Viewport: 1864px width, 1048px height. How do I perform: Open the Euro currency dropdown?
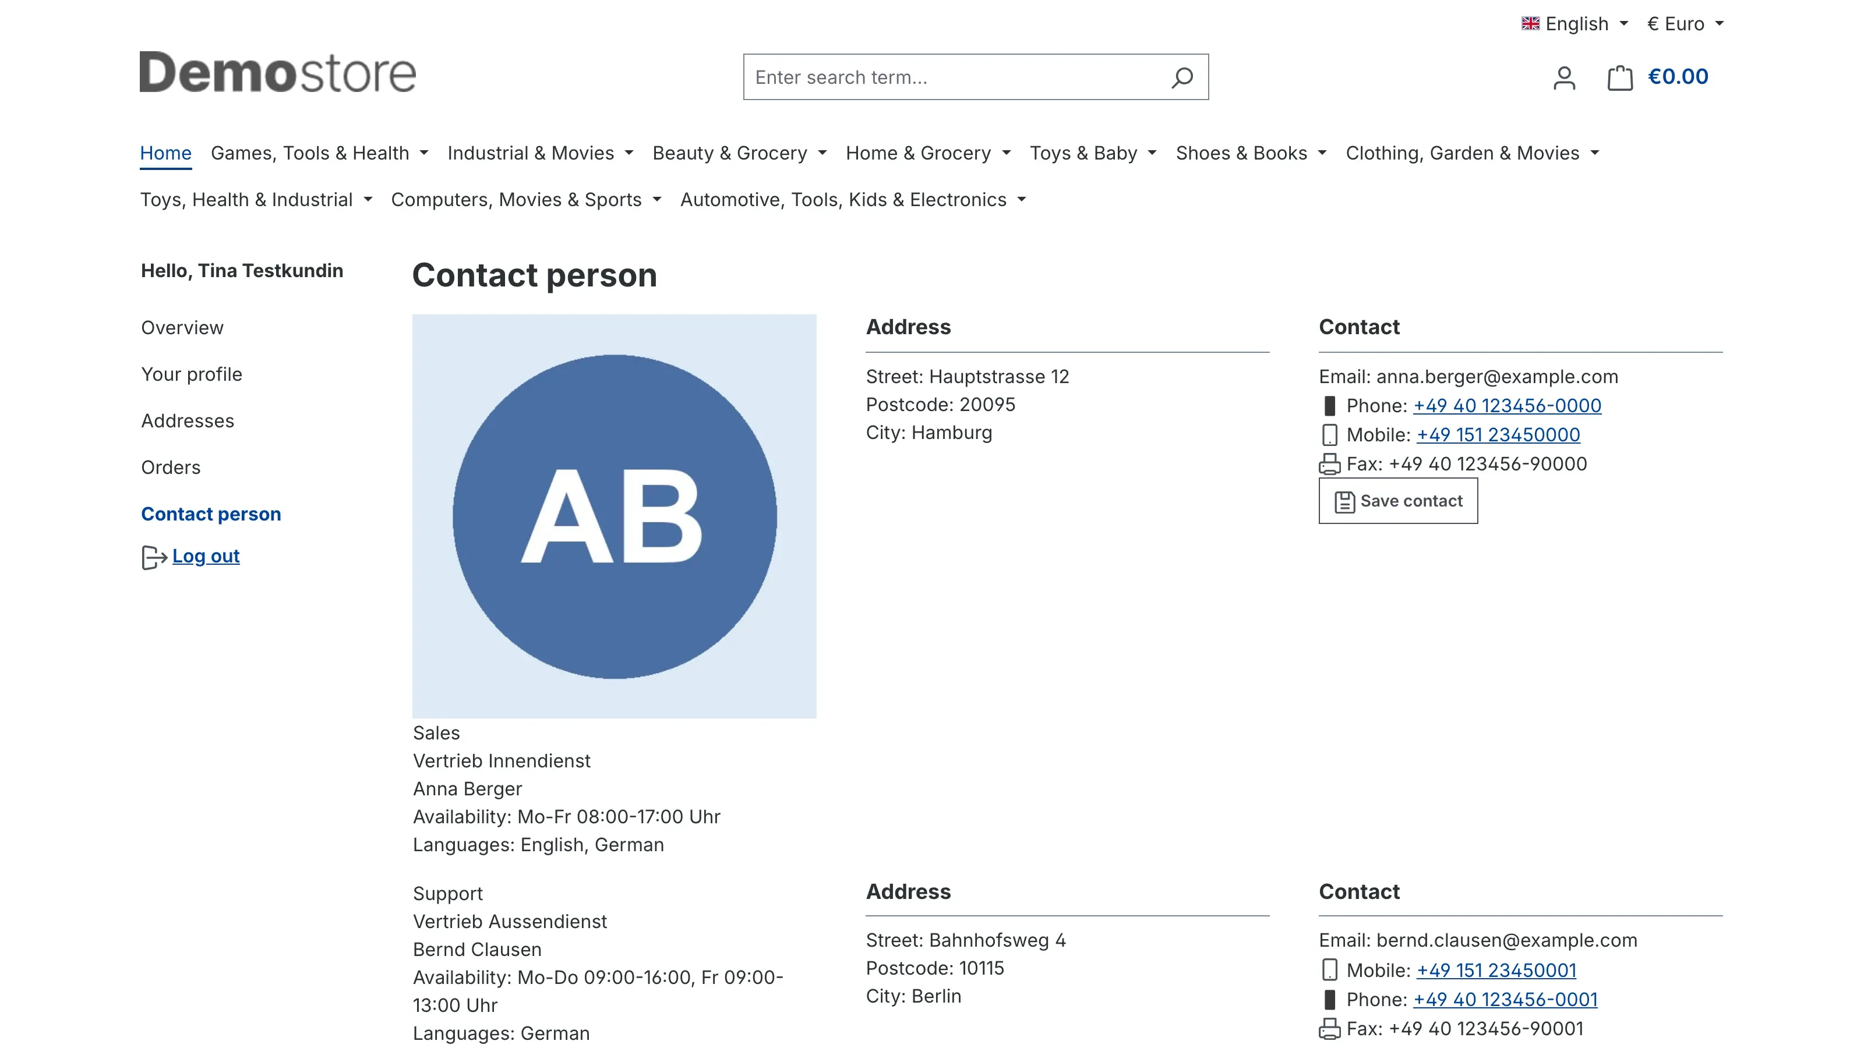pos(1685,24)
